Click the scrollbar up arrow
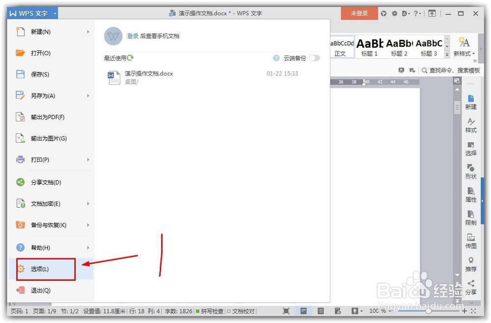The width and height of the screenshot is (491, 323). pyautogui.click(x=457, y=90)
